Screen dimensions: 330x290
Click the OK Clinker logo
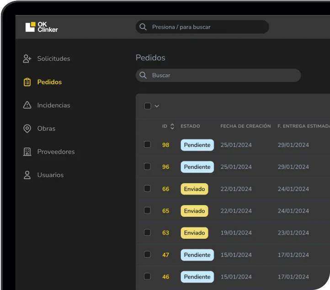tap(42, 27)
